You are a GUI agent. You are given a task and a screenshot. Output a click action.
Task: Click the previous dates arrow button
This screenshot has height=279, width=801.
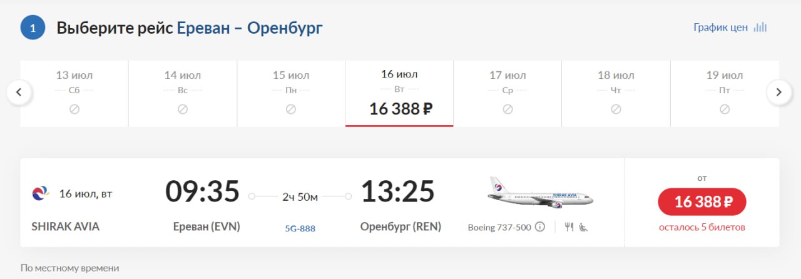pyautogui.click(x=19, y=92)
